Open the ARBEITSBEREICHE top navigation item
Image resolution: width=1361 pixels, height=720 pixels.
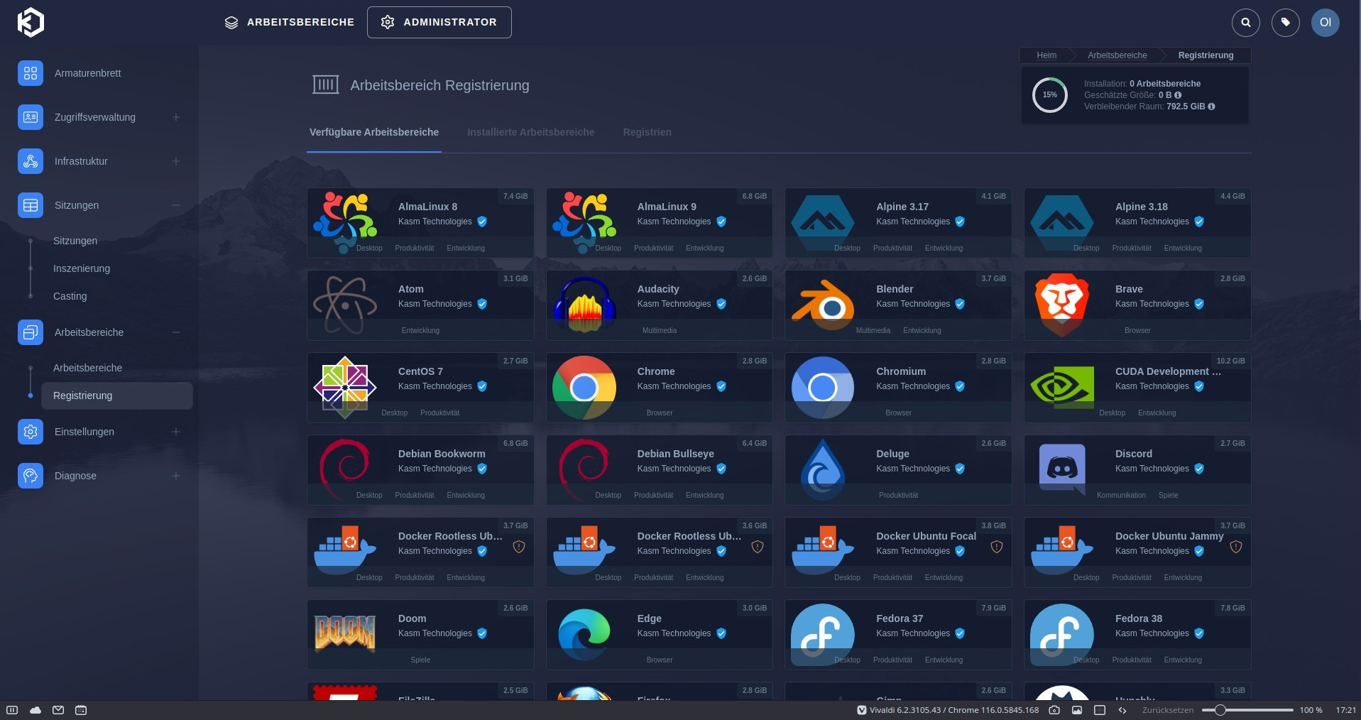(x=289, y=22)
